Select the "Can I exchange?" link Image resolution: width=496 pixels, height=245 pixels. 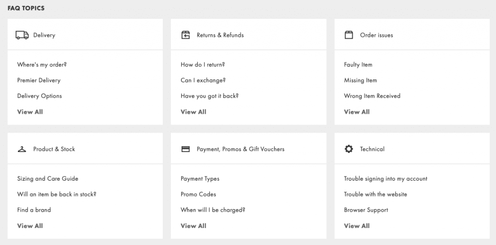pyautogui.click(x=203, y=80)
